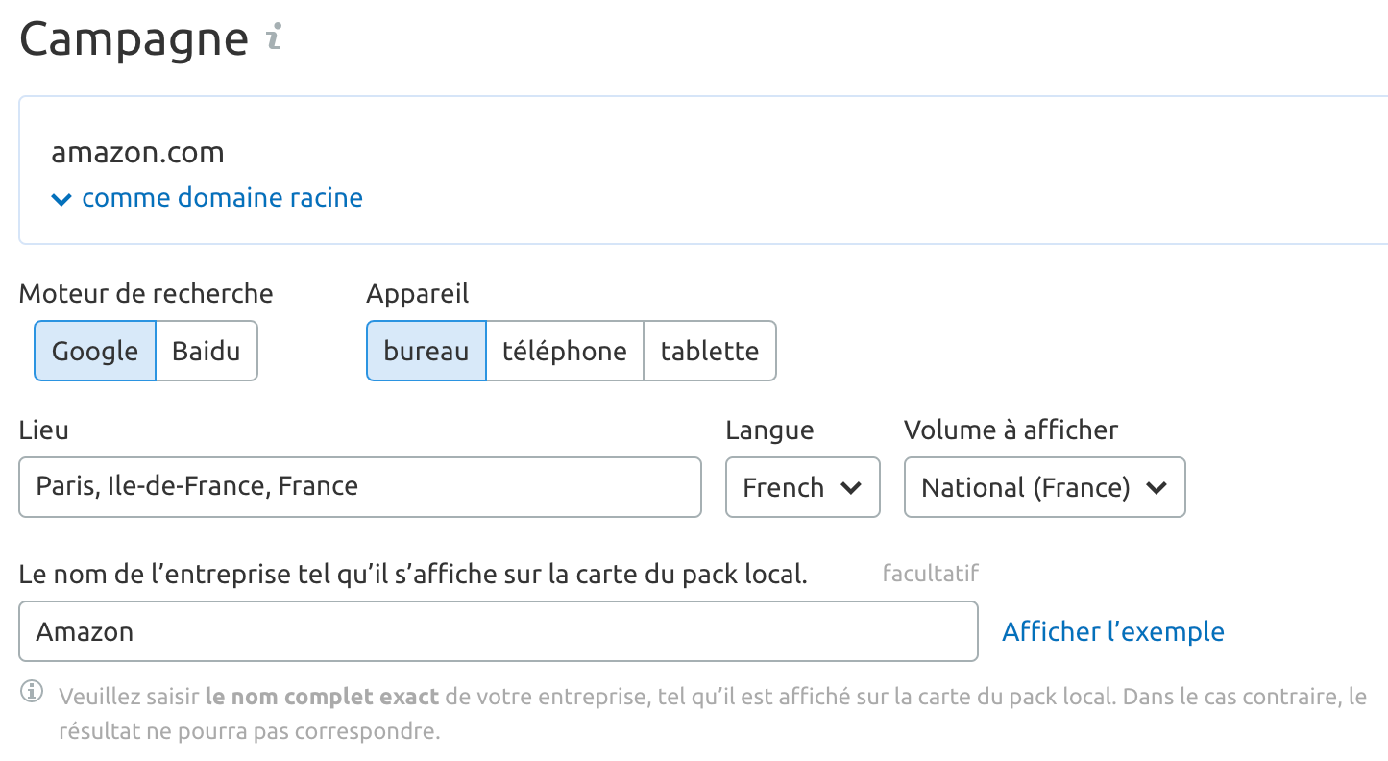Click the chevron before comme domaine racine
Image resolution: width=1388 pixels, height=761 pixels.
61,200
